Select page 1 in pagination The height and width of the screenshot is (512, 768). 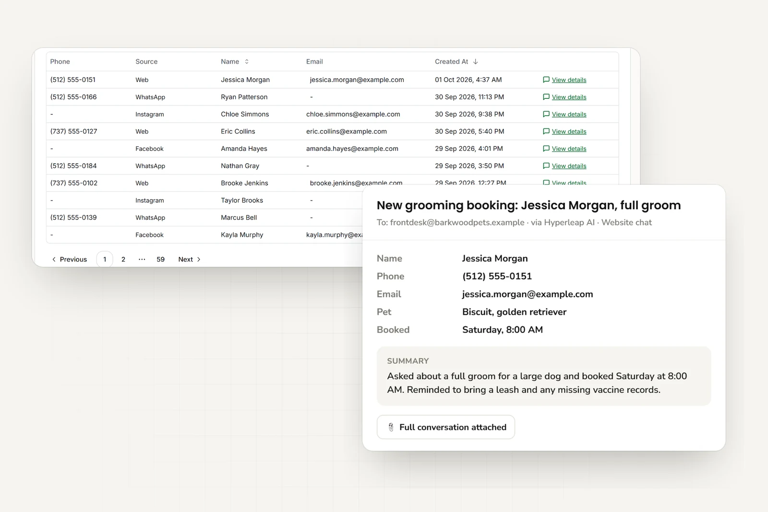(x=105, y=259)
